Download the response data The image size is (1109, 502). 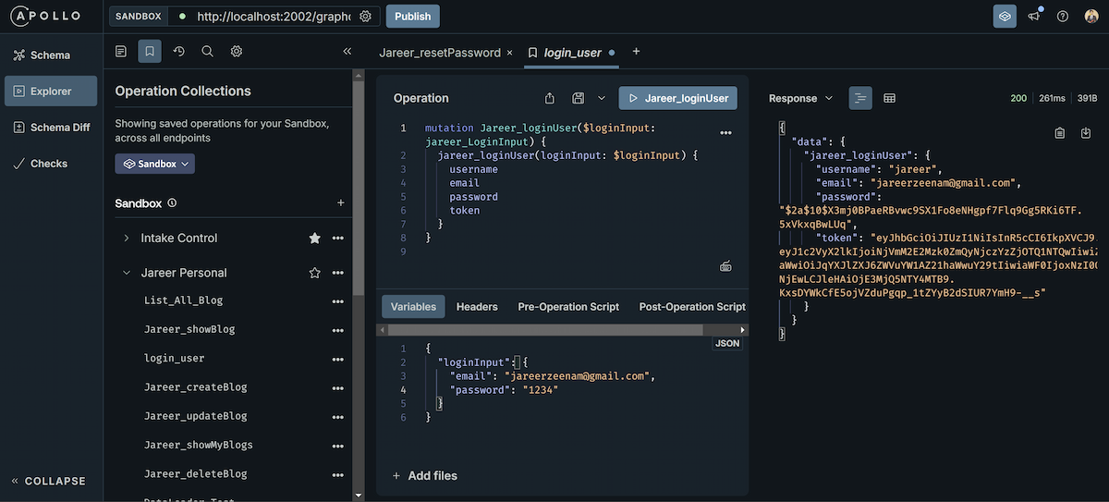[x=1086, y=133]
